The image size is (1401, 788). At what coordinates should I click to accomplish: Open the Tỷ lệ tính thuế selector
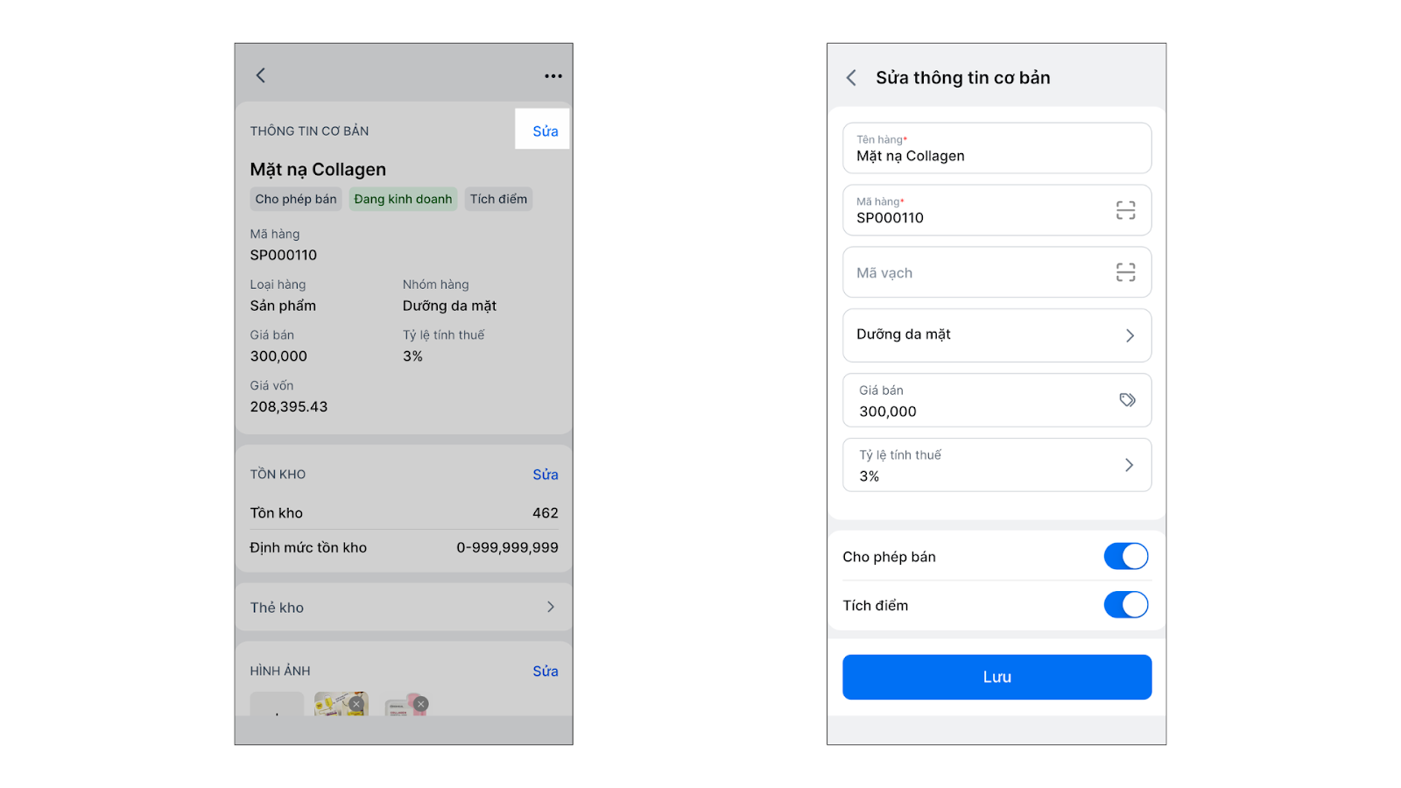[x=996, y=465]
